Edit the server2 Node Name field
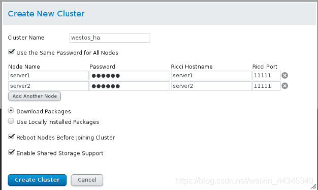Screen dimensions: 318x190 48,86
